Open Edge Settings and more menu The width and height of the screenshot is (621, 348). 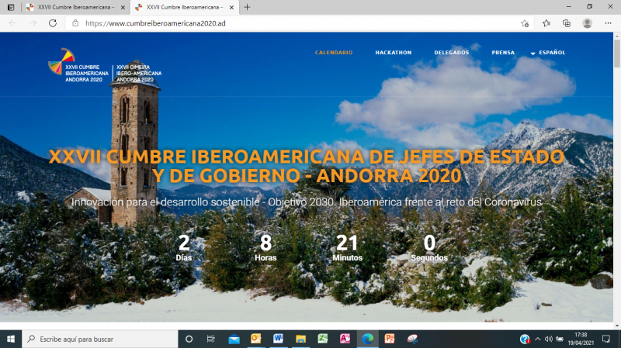(607, 23)
